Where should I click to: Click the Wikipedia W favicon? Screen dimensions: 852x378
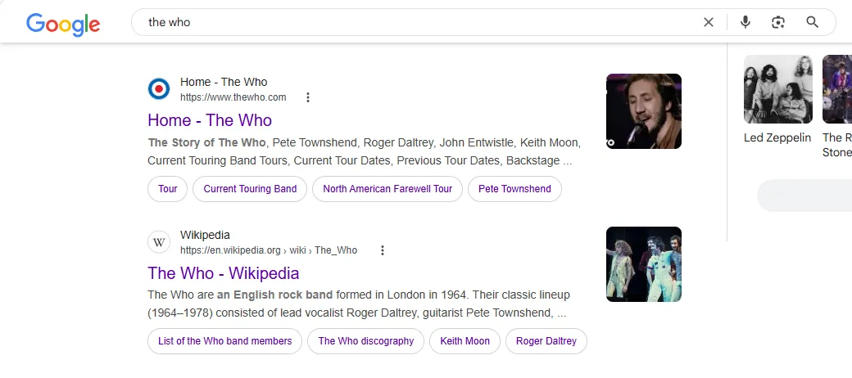(159, 242)
